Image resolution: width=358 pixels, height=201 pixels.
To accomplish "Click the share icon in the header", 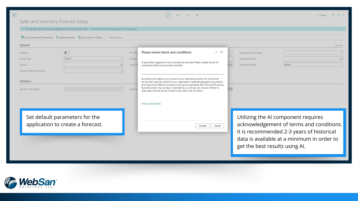I will click(178, 15).
